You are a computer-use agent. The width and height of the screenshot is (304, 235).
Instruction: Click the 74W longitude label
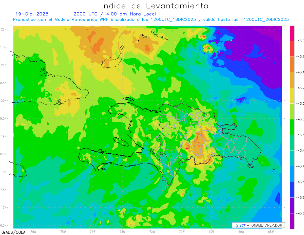pos(93,231)
